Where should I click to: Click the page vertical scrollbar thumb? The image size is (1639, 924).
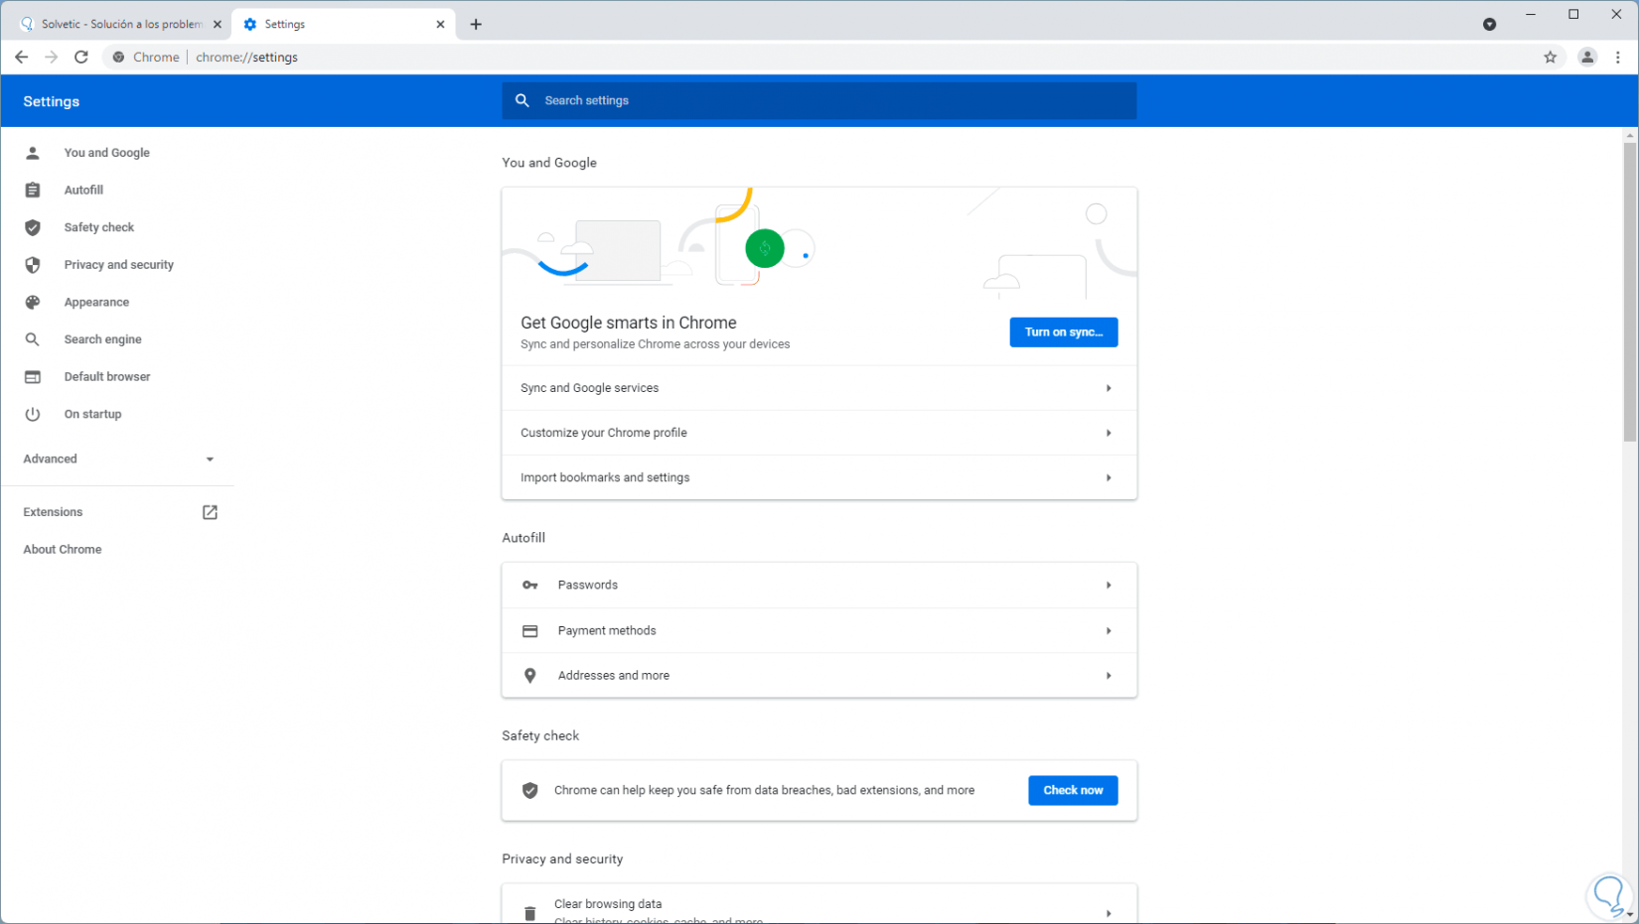click(x=1630, y=292)
